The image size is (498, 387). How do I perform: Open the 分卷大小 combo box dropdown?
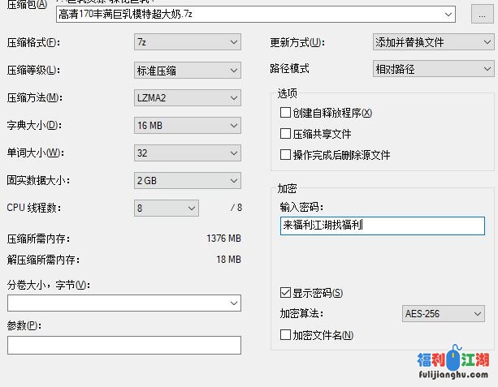(233, 303)
